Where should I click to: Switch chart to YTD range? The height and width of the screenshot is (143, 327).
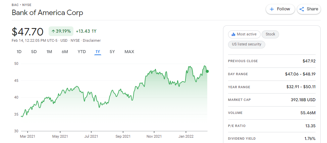point(82,52)
